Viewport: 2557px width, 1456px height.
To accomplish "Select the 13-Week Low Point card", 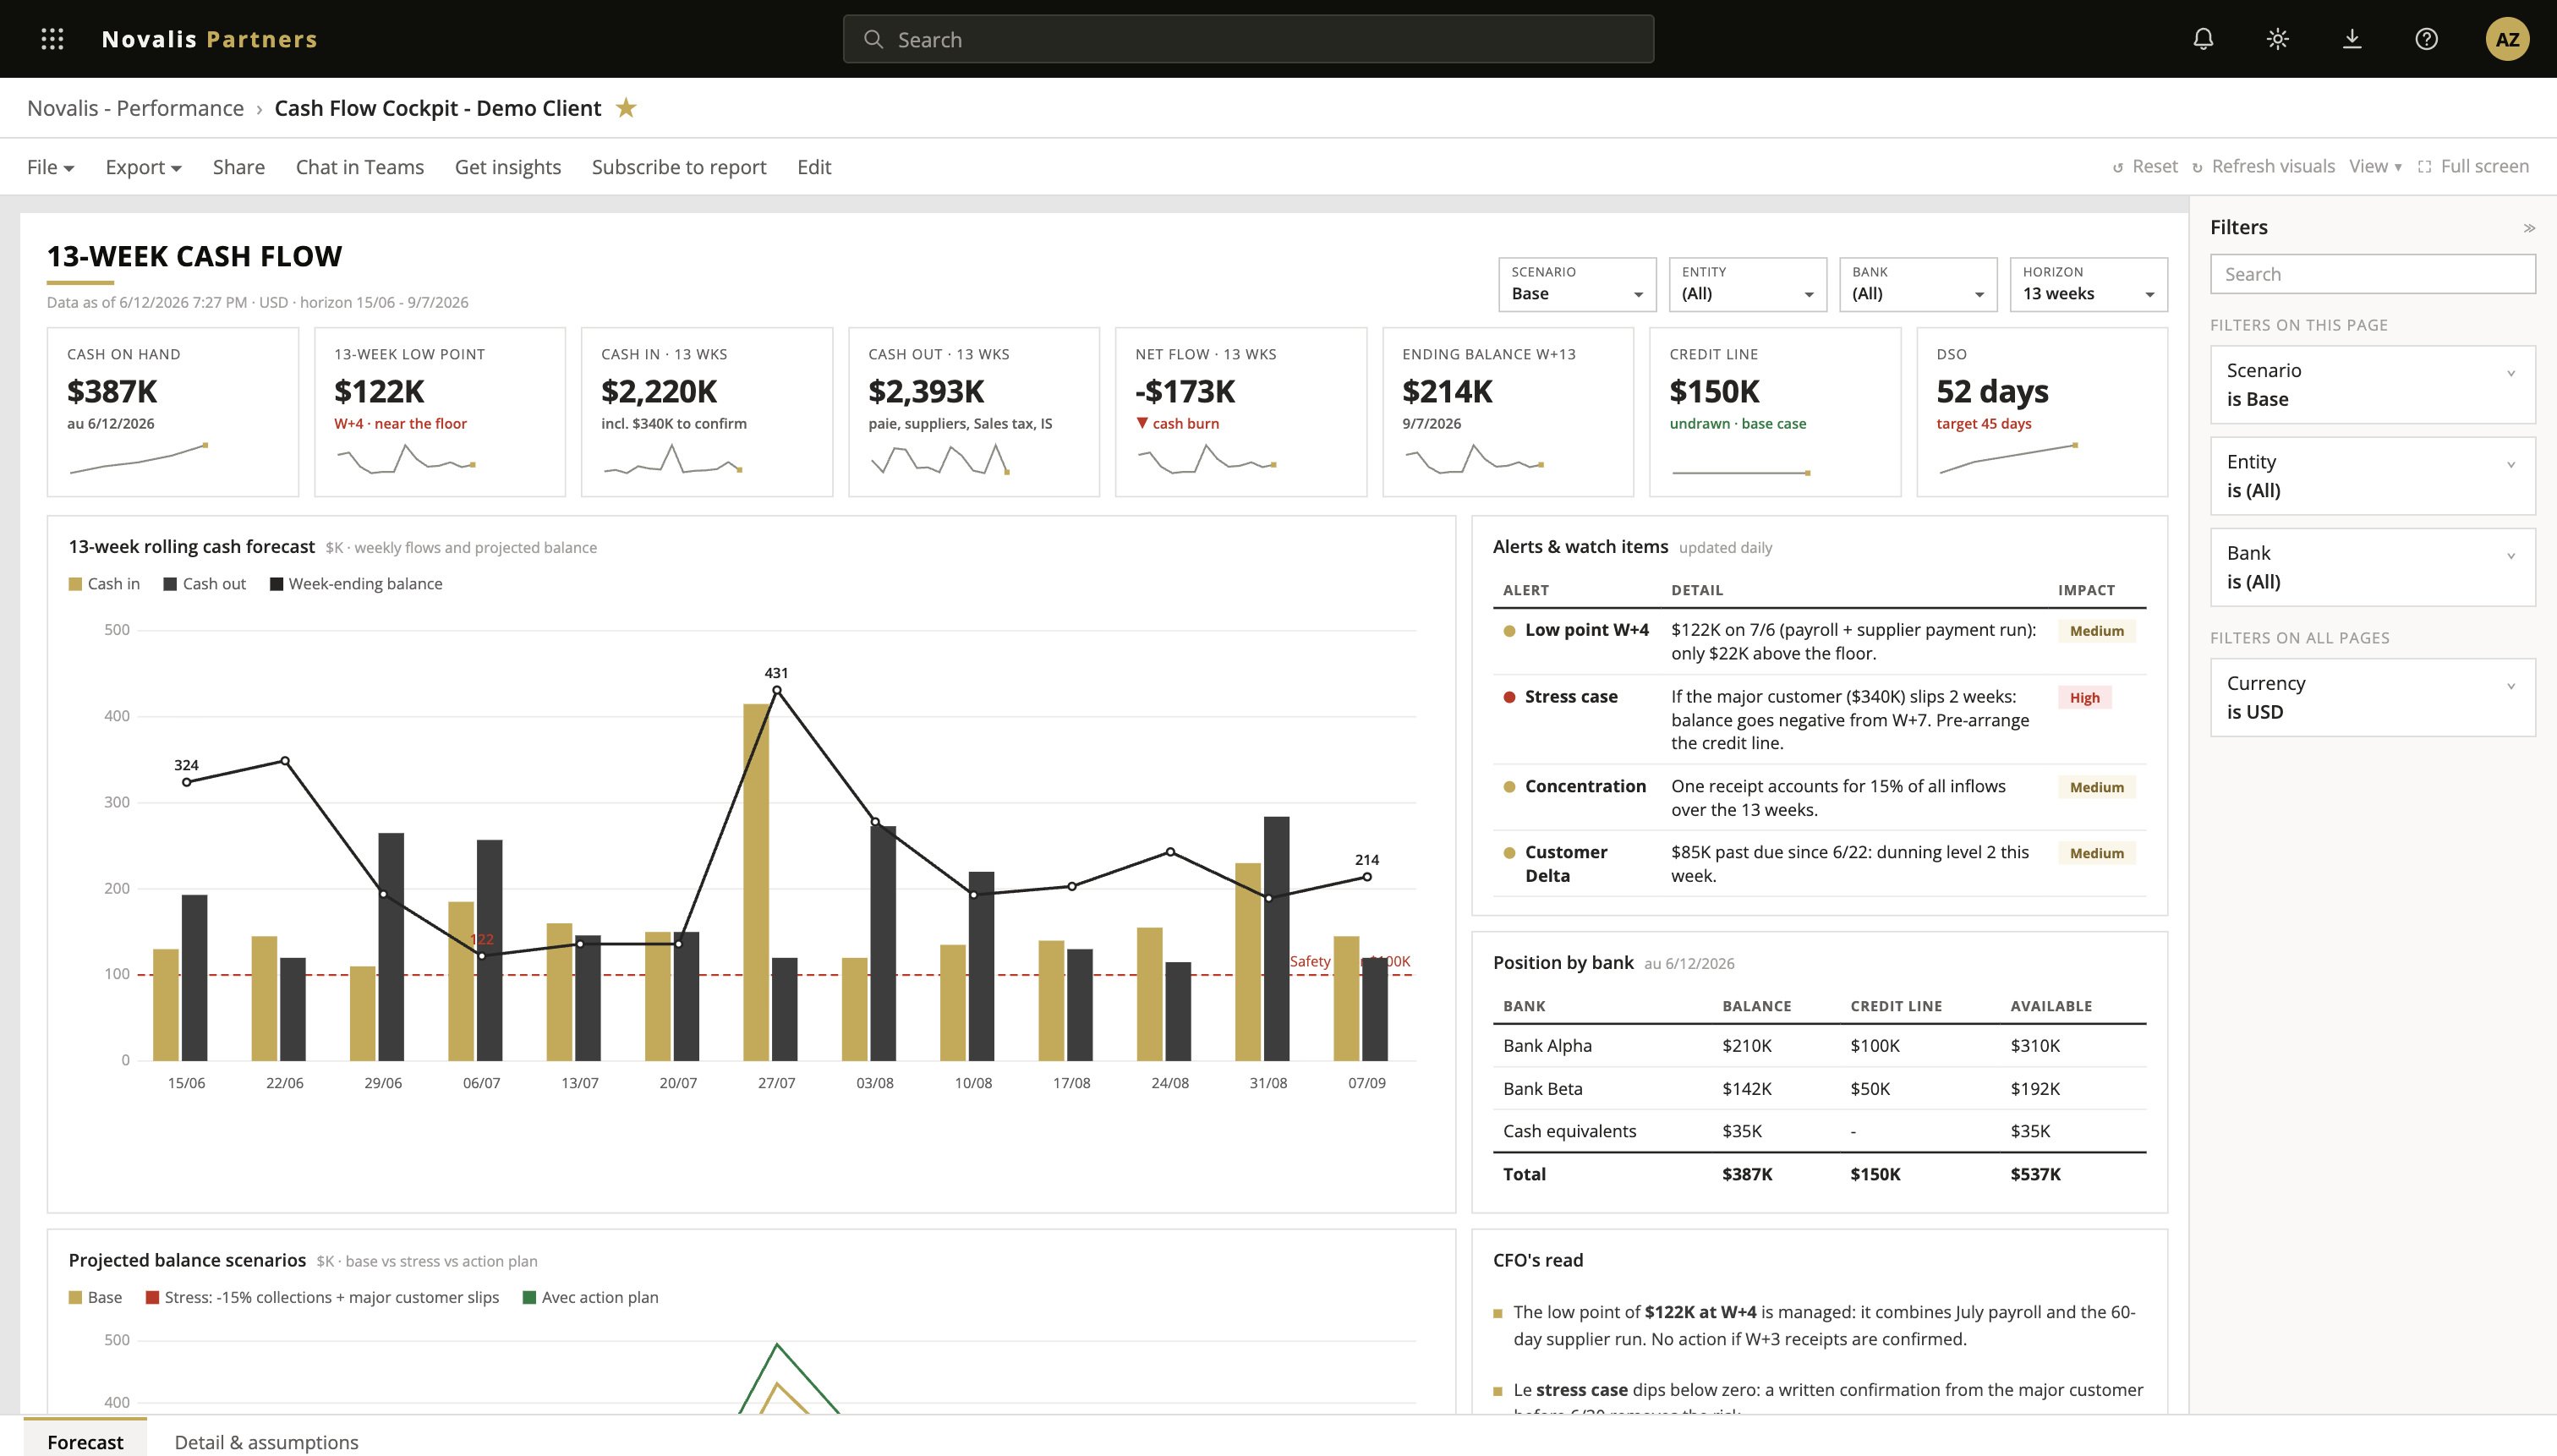I will click(x=440, y=412).
